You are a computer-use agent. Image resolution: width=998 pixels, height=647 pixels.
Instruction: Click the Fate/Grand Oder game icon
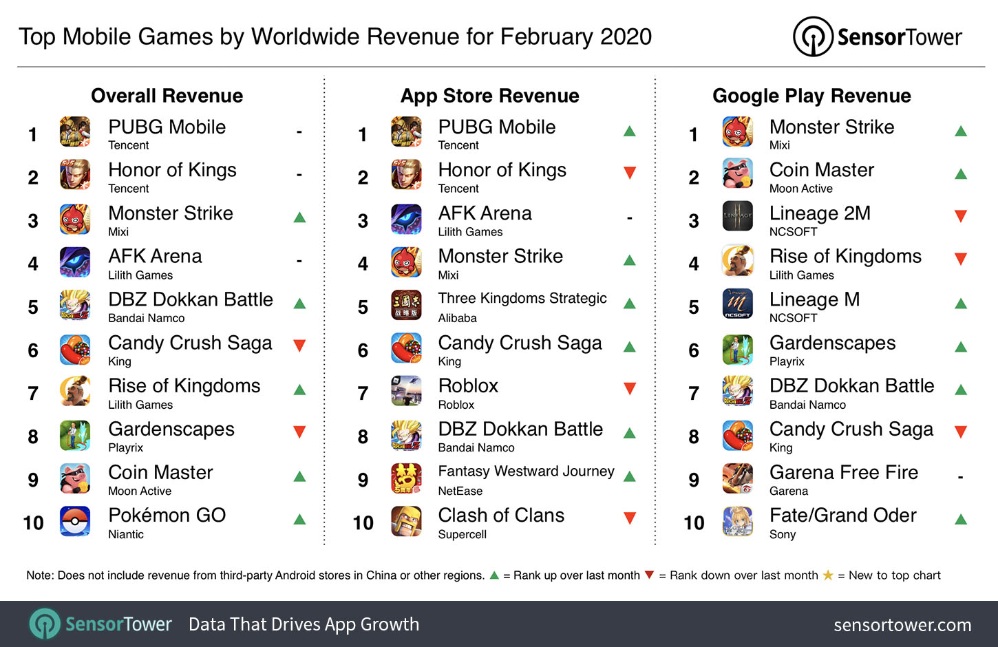click(x=737, y=521)
